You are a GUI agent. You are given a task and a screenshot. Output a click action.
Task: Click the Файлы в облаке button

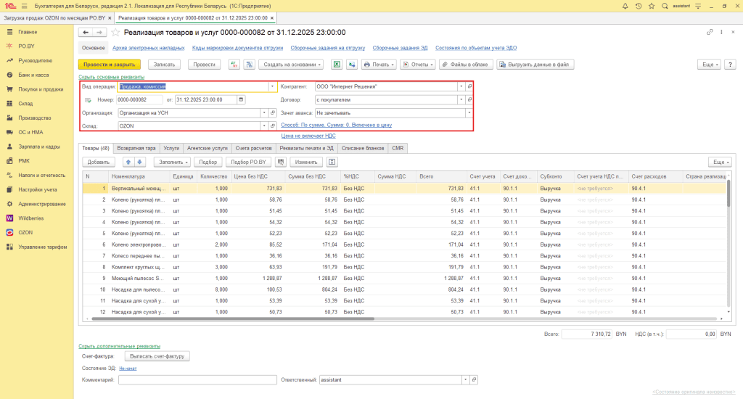pos(466,65)
